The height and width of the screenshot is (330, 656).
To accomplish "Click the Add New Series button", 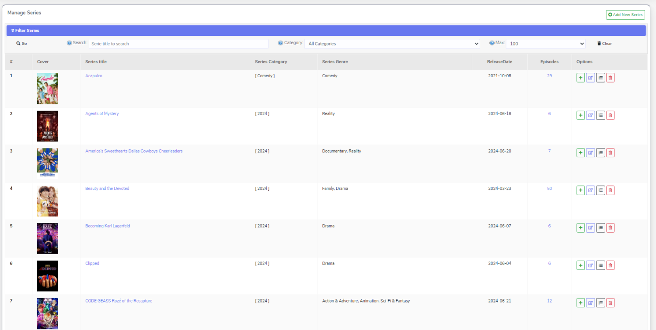I will pyautogui.click(x=625, y=15).
